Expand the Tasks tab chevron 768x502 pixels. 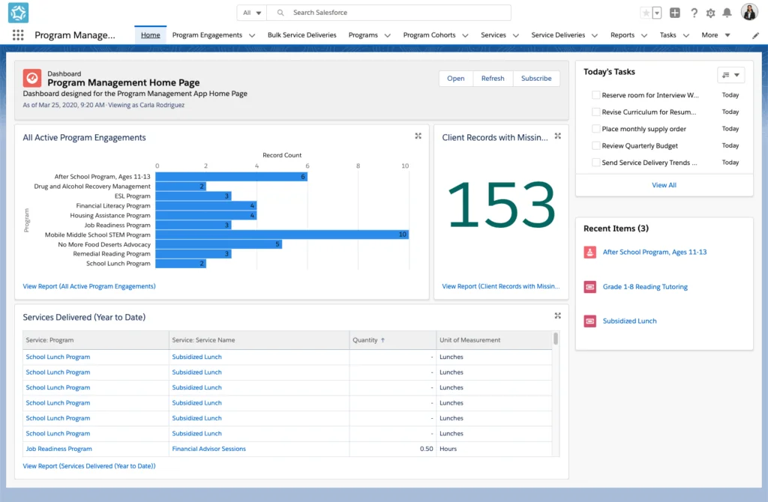[x=685, y=35]
